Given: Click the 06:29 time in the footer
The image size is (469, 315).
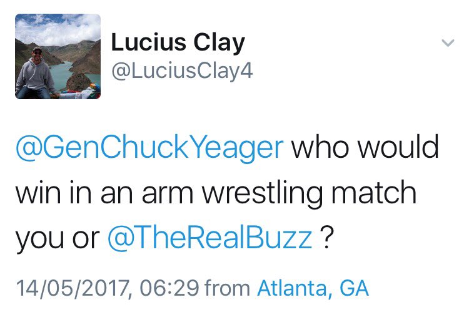Looking at the screenshot, I should [169, 288].
